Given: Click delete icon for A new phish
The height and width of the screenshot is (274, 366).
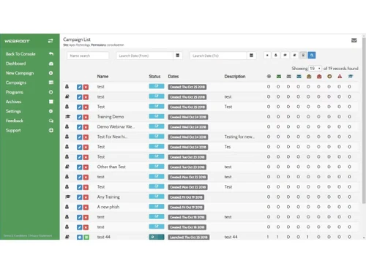Looking at the screenshot, I should [86, 208].
